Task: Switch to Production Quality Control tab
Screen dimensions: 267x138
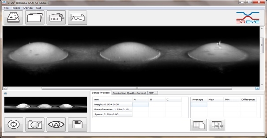Action: coord(129,93)
